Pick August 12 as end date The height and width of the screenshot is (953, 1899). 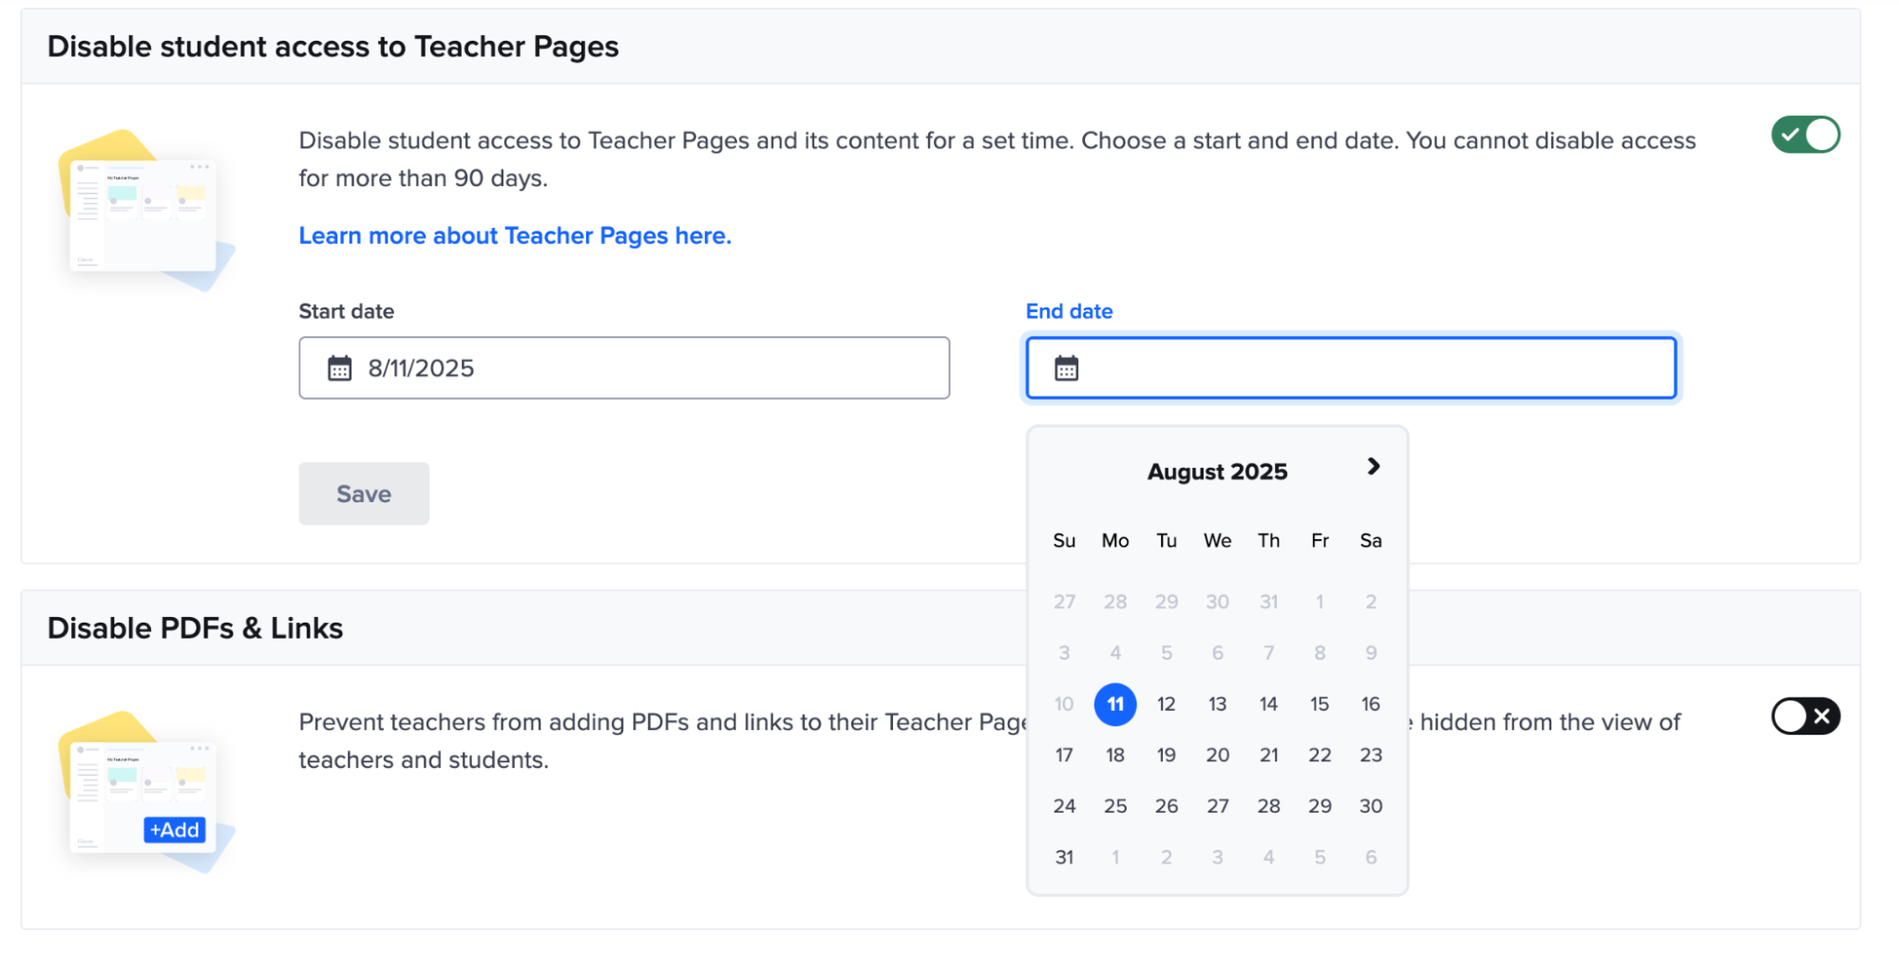click(x=1167, y=704)
